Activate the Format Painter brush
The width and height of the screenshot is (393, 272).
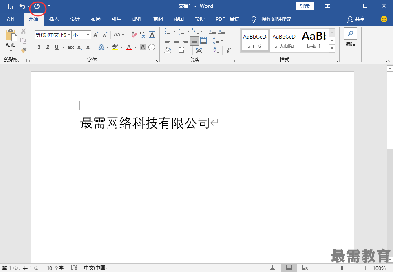pos(24,50)
